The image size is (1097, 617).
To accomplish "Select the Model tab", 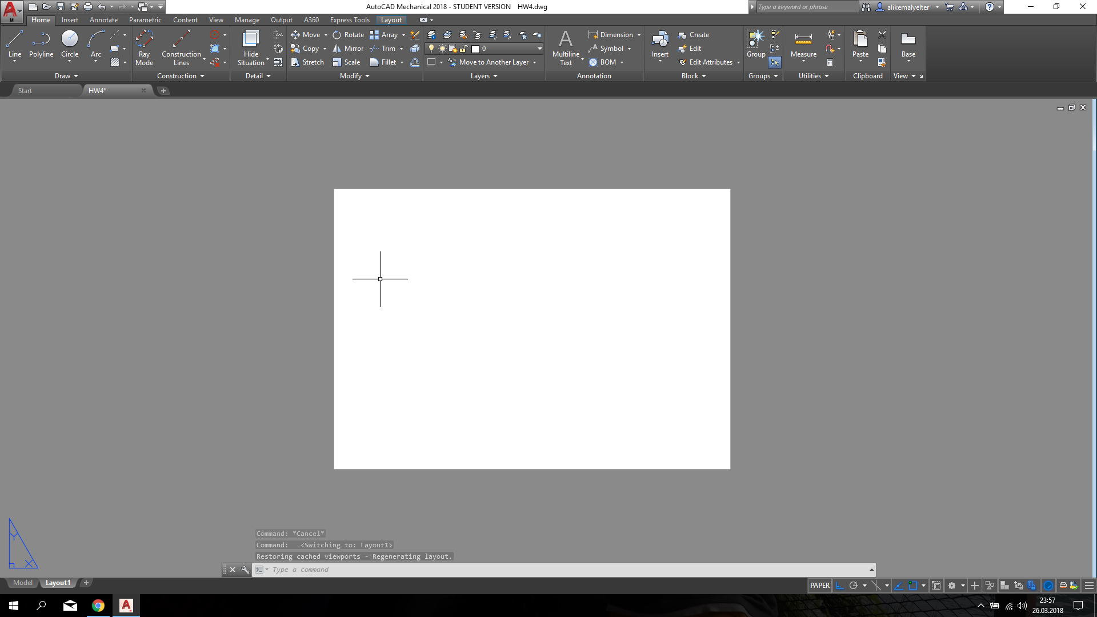I will pos(22,583).
